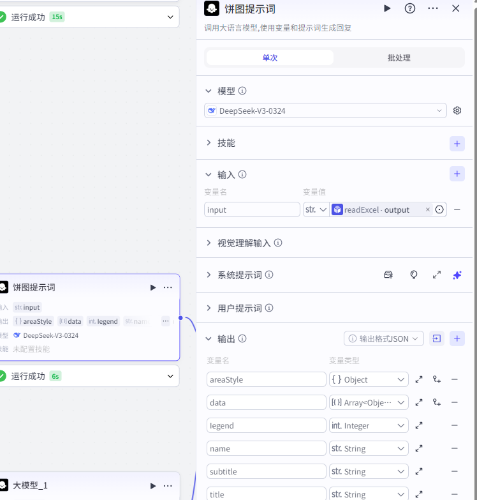The width and height of the screenshot is (477, 500).
Task: Click the legend output tag on canvas node
Action: click(x=103, y=321)
